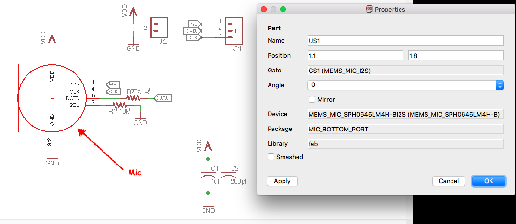Click the WS label near the microphone
This screenshot has width=516, height=224.
[113, 84]
